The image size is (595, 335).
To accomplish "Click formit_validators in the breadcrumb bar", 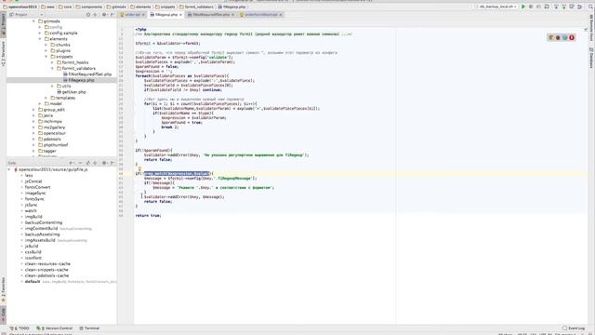I will pos(196,7).
